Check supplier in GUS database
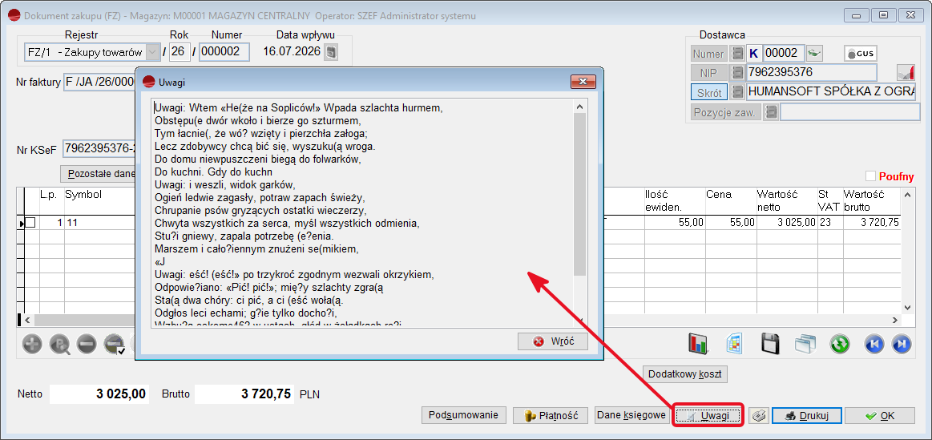The height and width of the screenshot is (440, 932). (x=860, y=54)
